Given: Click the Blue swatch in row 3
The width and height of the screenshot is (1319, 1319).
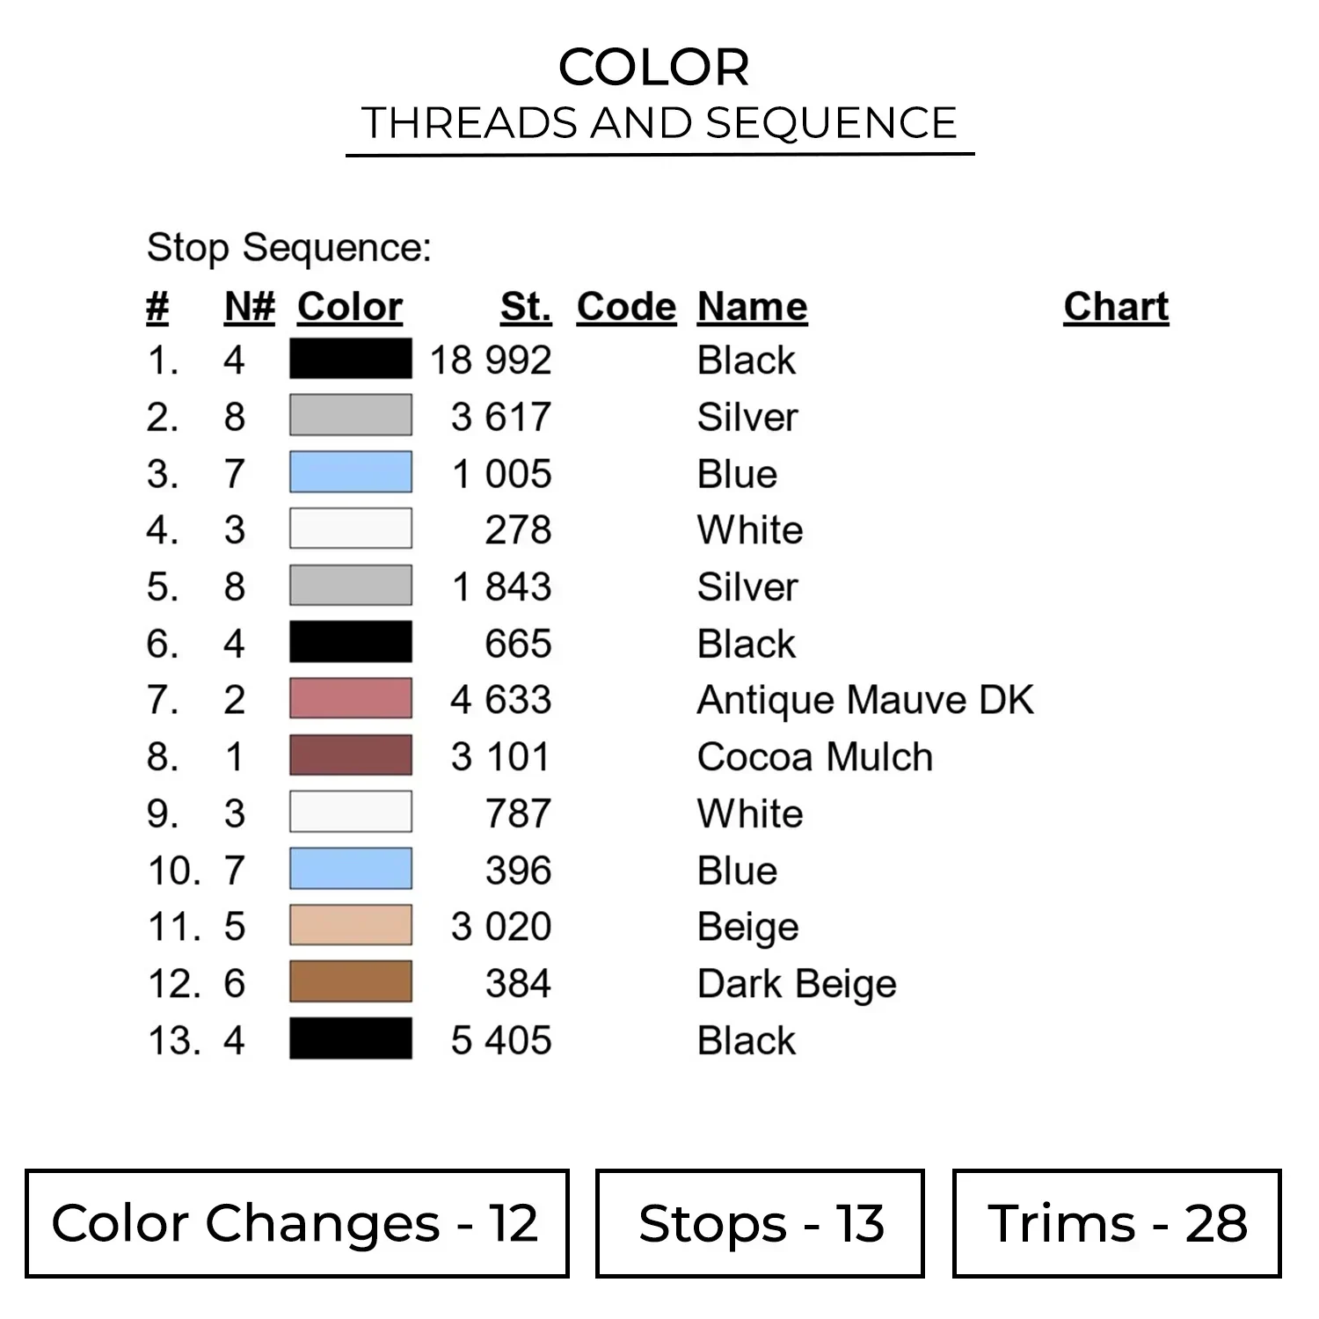Looking at the screenshot, I should 351,472.
